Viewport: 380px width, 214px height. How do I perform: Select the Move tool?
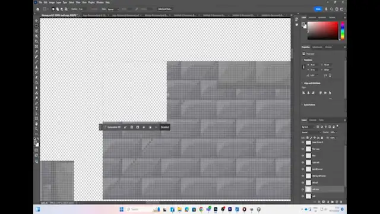[x=36, y=21]
